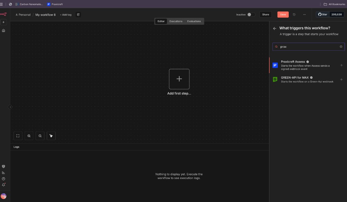Open the Praxicraft bookmark
Image resolution: width=347 pixels, height=202 pixels.
click(x=55, y=4)
